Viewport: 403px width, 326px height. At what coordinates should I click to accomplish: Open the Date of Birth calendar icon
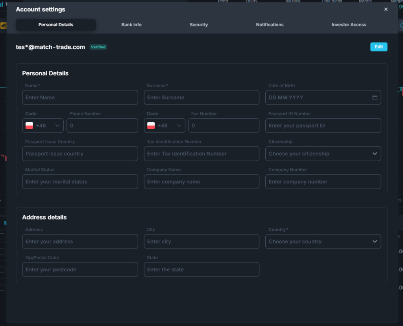[375, 97]
